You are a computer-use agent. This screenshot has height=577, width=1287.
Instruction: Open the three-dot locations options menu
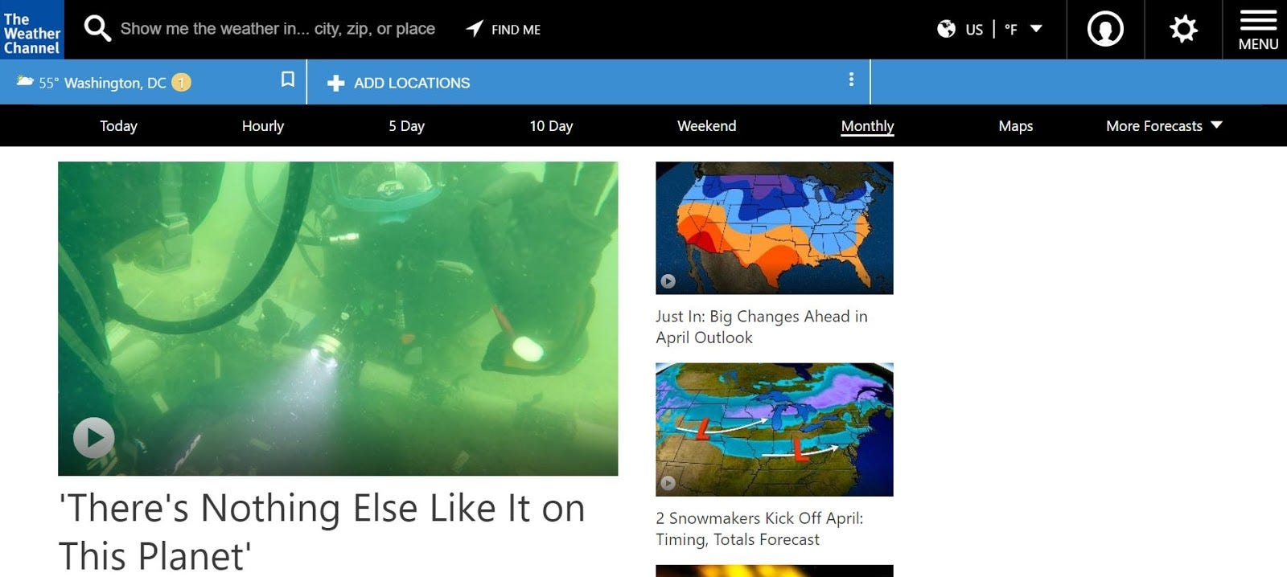[851, 80]
